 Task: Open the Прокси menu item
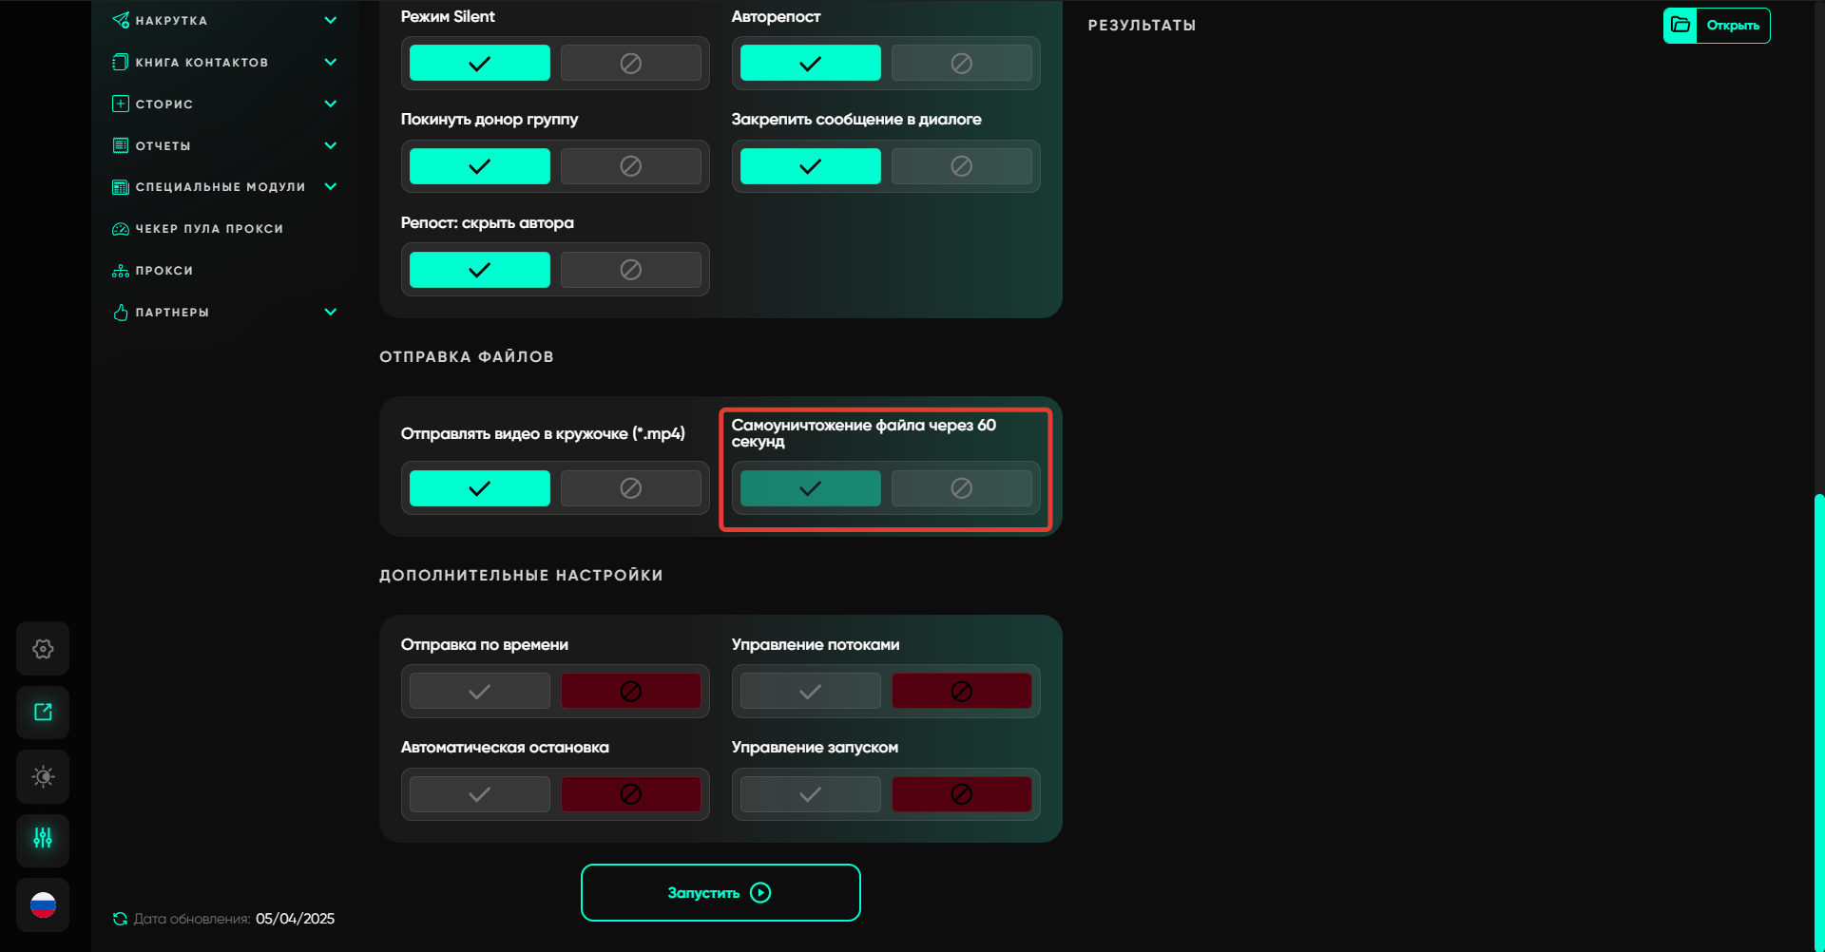pyautogui.click(x=163, y=271)
